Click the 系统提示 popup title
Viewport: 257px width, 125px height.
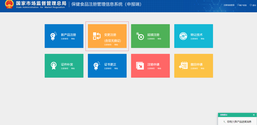(224, 115)
